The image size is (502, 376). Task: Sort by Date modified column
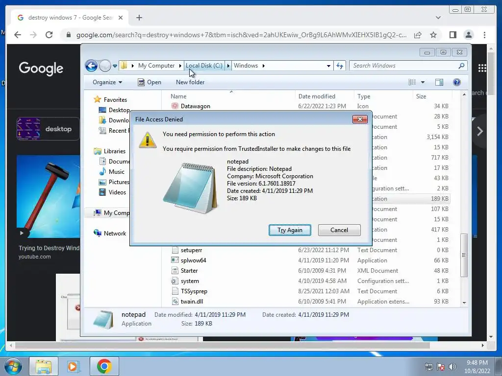point(317,96)
